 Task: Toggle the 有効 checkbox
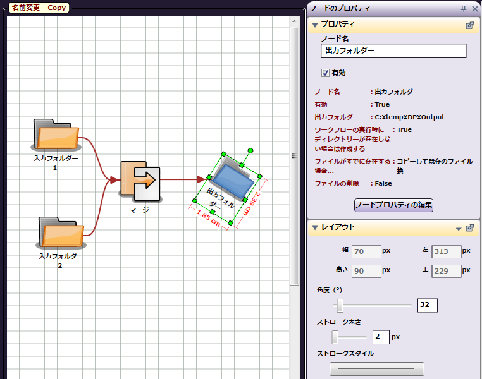[x=325, y=73]
